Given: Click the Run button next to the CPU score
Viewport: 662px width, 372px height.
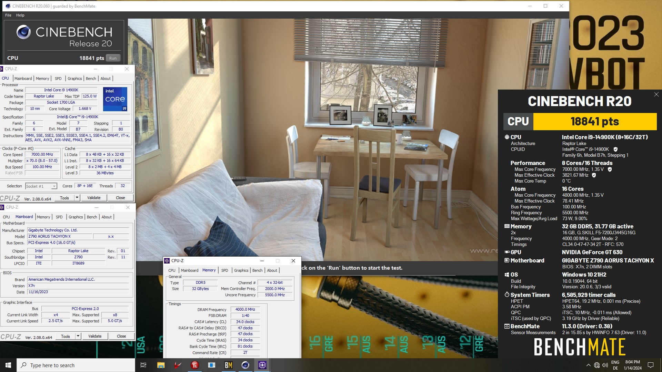Looking at the screenshot, I should 113,58.
